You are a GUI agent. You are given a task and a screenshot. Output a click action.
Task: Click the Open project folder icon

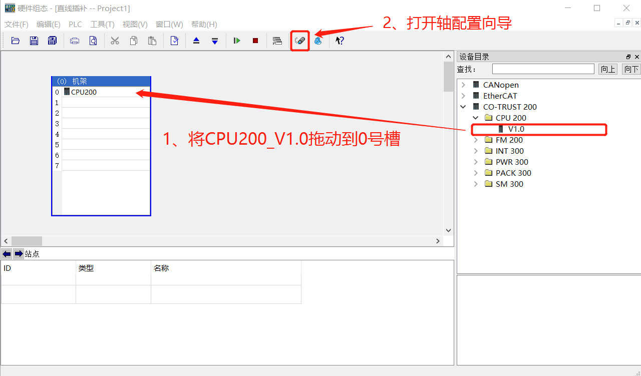click(x=16, y=41)
